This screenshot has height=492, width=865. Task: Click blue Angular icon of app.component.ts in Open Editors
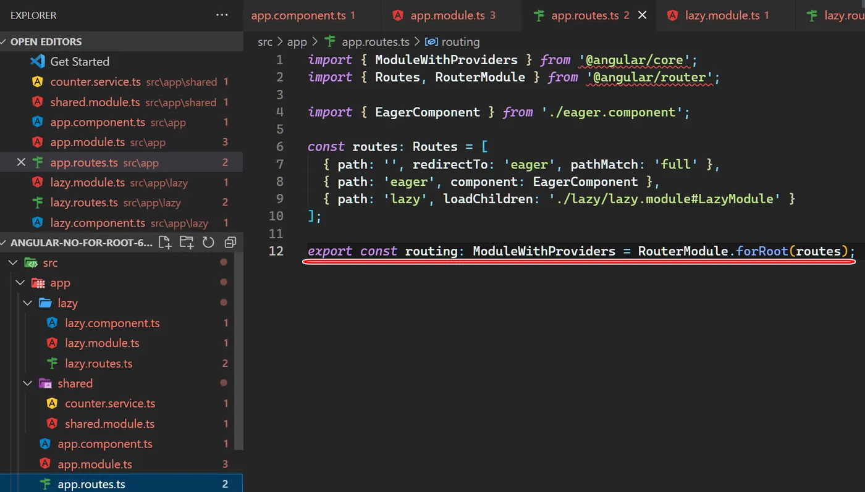coord(37,122)
